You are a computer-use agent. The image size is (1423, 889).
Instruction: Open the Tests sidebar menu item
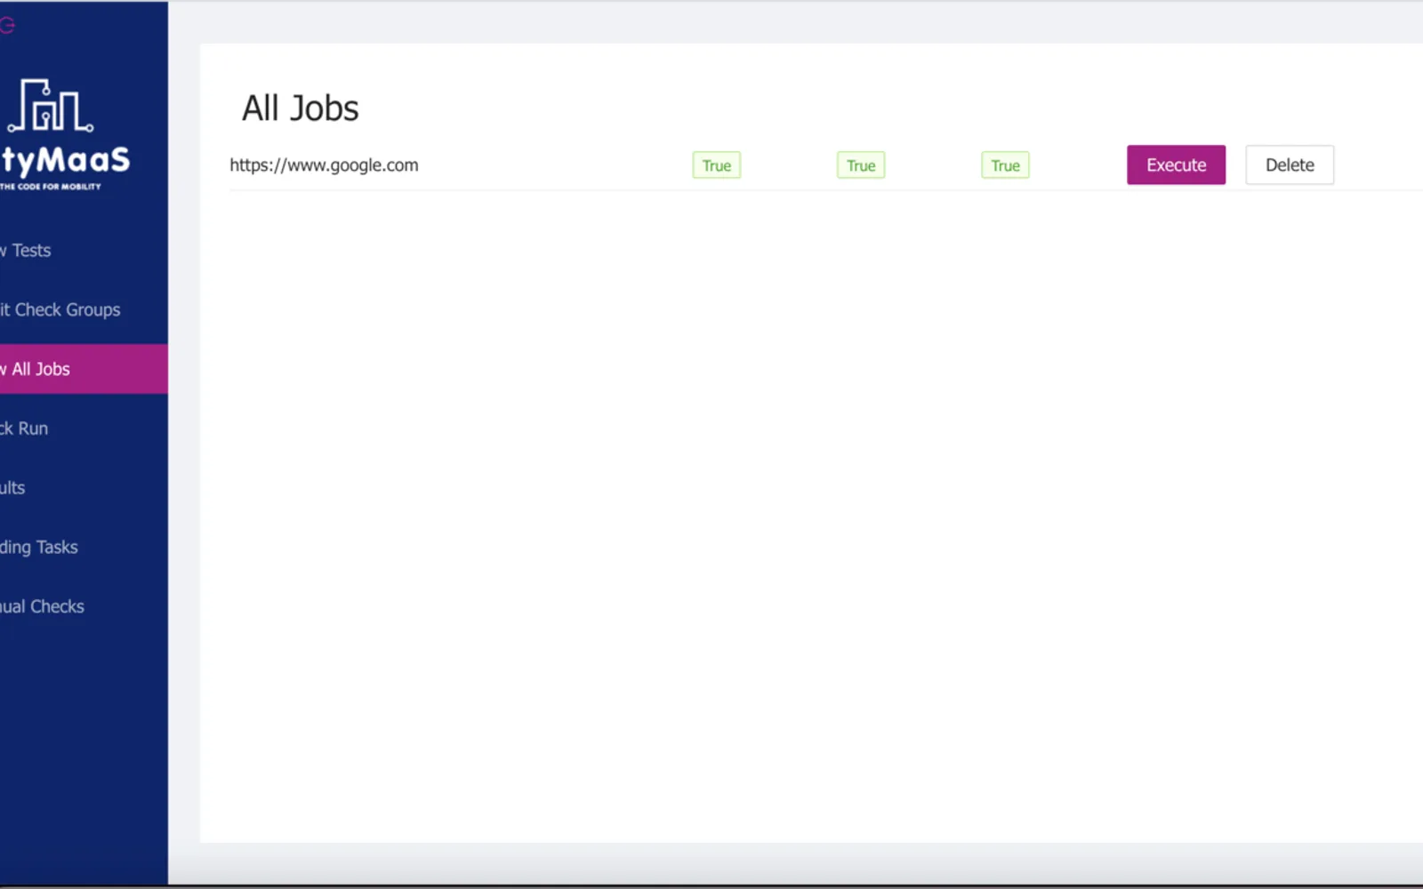(x=84, y=251)
